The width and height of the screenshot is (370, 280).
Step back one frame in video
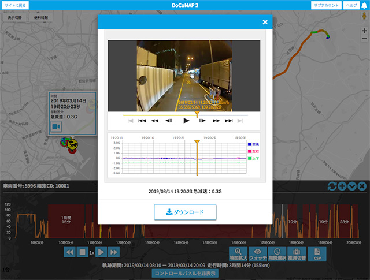[169, 121]
